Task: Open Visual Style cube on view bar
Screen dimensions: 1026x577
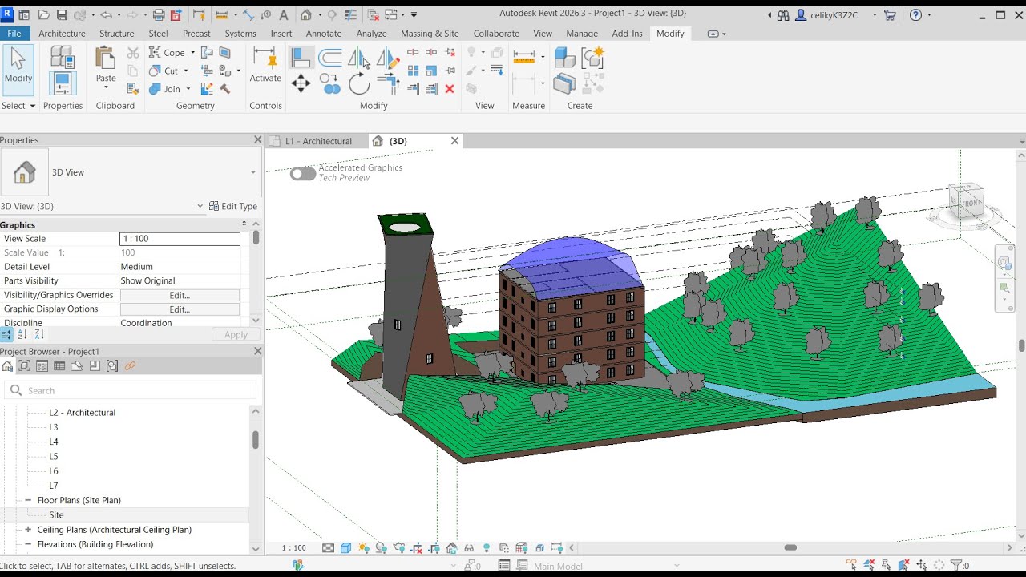Action: 345,548
